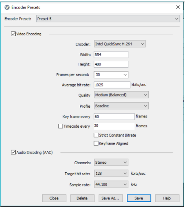Enable the Timecode every checkbox
The image size is (185, 208).
(x=61, y=126)
